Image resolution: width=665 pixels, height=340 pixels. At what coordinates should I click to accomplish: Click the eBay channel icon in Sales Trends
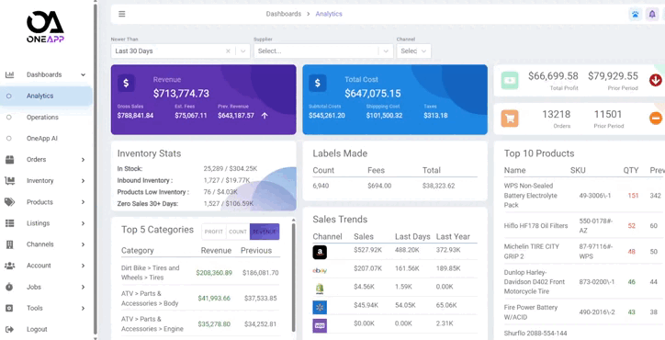point(320,270)
